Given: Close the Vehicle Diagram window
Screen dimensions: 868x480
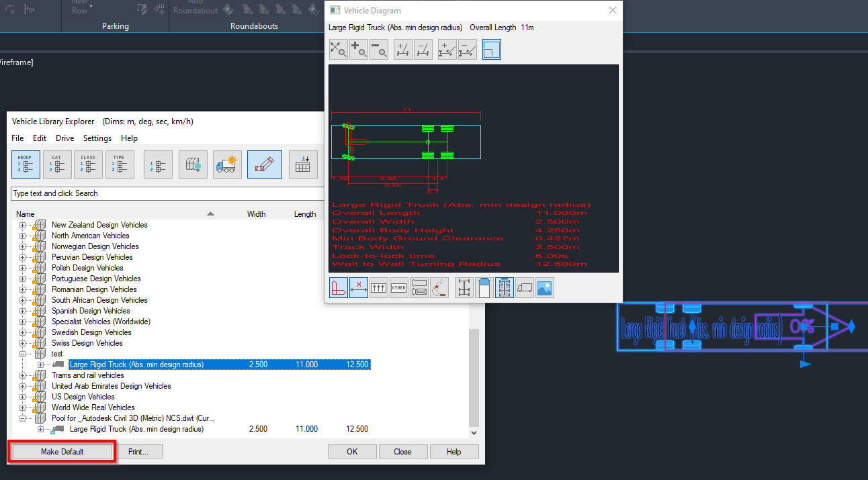Looking at the screenshot, I should click(612, 10).
